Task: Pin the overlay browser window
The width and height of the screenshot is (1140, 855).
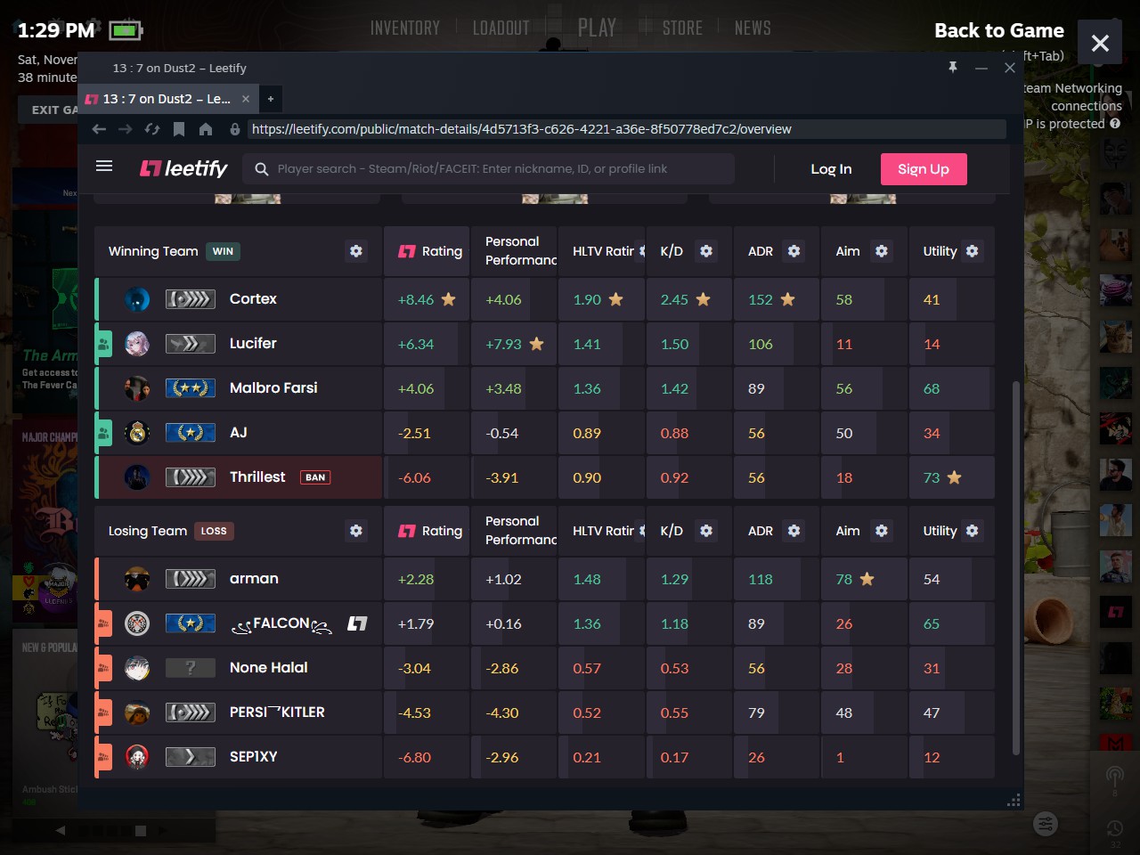Action: 953,68
